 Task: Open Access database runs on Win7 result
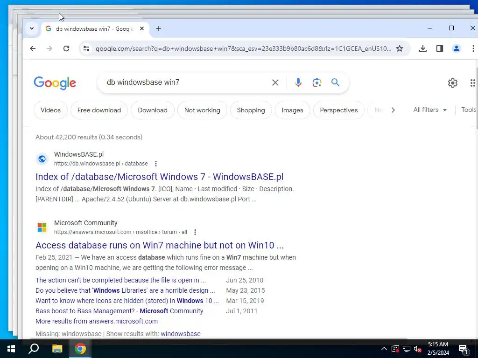(x=160, y=245)
